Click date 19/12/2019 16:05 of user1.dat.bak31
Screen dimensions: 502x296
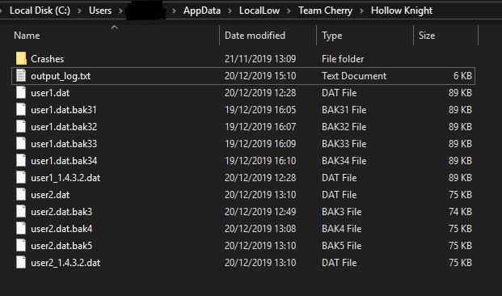(260, 110)
